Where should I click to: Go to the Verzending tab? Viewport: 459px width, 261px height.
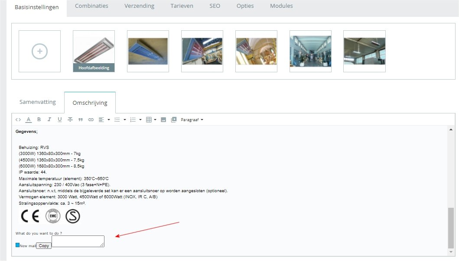click(139, 6)
